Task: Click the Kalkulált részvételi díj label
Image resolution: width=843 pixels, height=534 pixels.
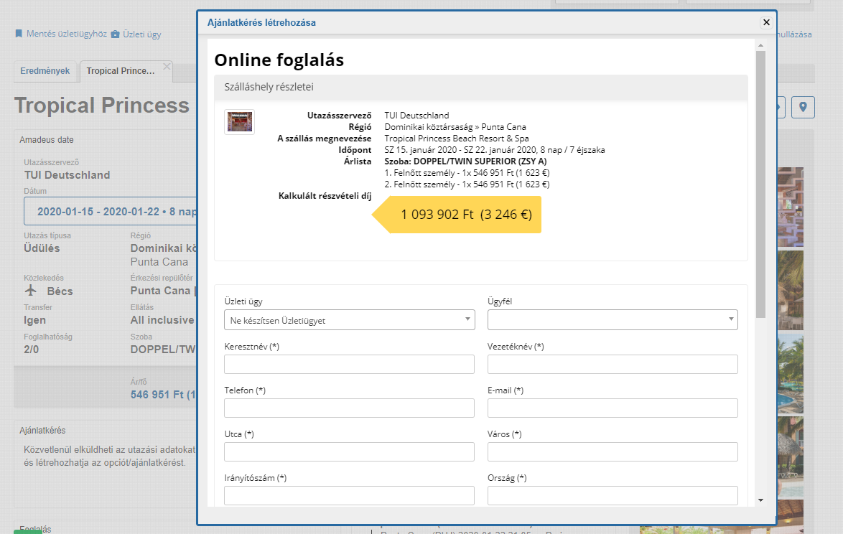Action: click(x=325, y=195)
